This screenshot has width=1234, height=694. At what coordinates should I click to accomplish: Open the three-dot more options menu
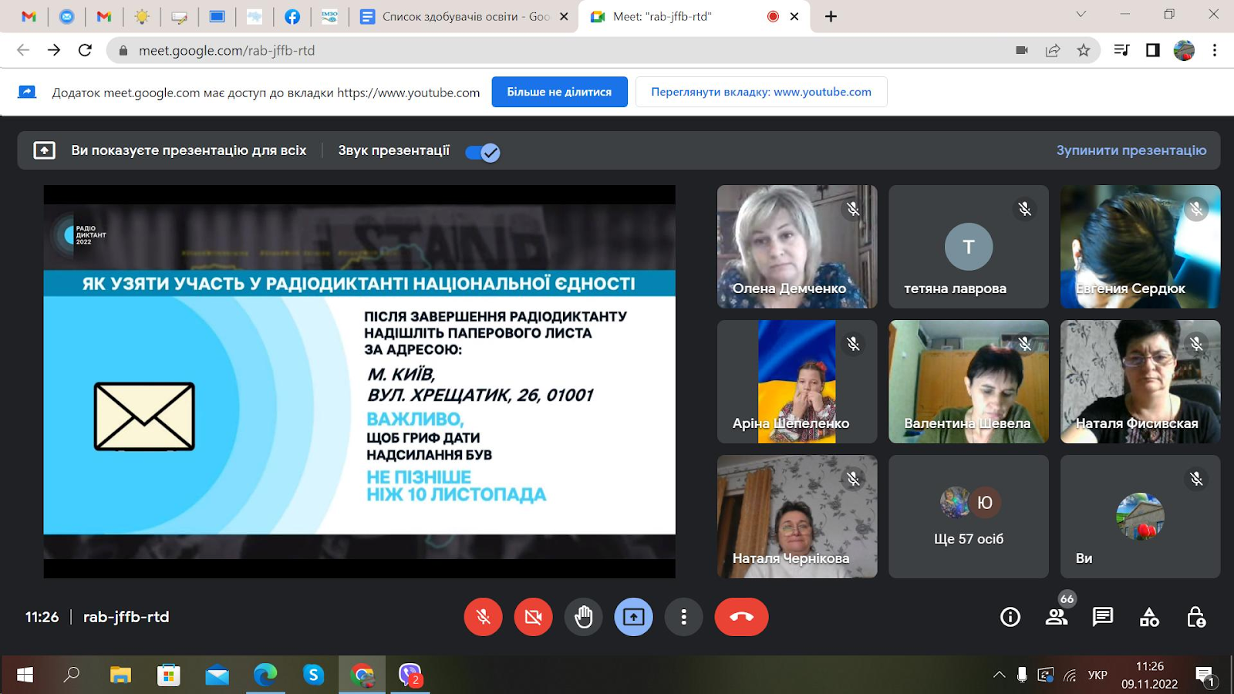(683, 617)
